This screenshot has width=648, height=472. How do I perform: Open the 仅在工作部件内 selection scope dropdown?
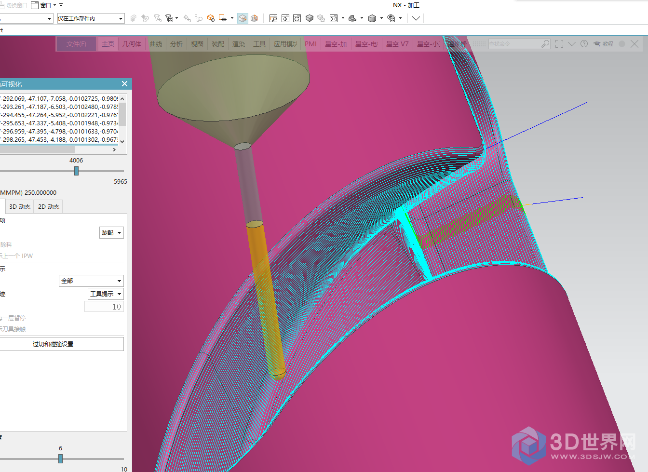[x=91, y=18]
